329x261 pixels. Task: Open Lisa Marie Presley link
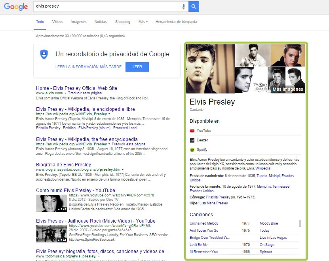click(214, 203)
